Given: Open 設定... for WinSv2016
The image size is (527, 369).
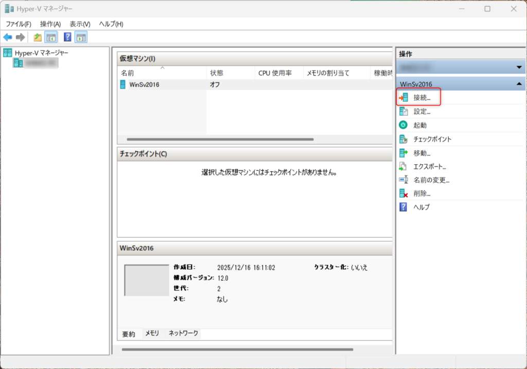Looking at the screenshot, I should (421, 111).
